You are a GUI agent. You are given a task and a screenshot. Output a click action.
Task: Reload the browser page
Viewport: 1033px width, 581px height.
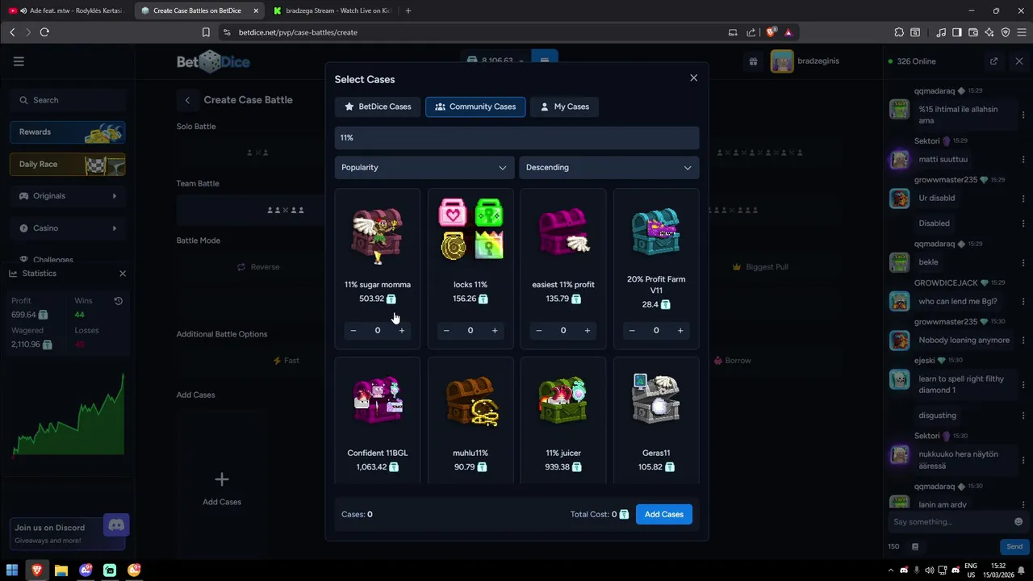point(44,32)
